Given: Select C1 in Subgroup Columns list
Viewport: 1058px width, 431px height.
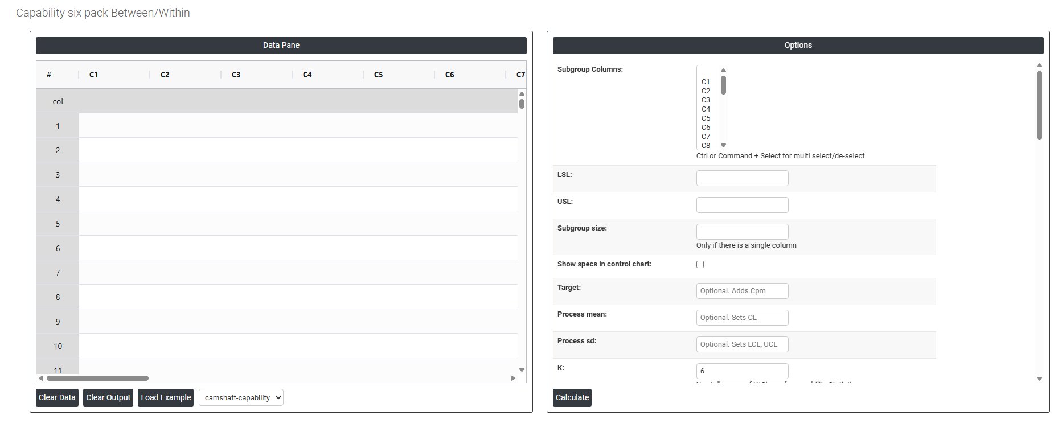Looking at the screenshot, I should pyautogui.click(x=706, y=82).
